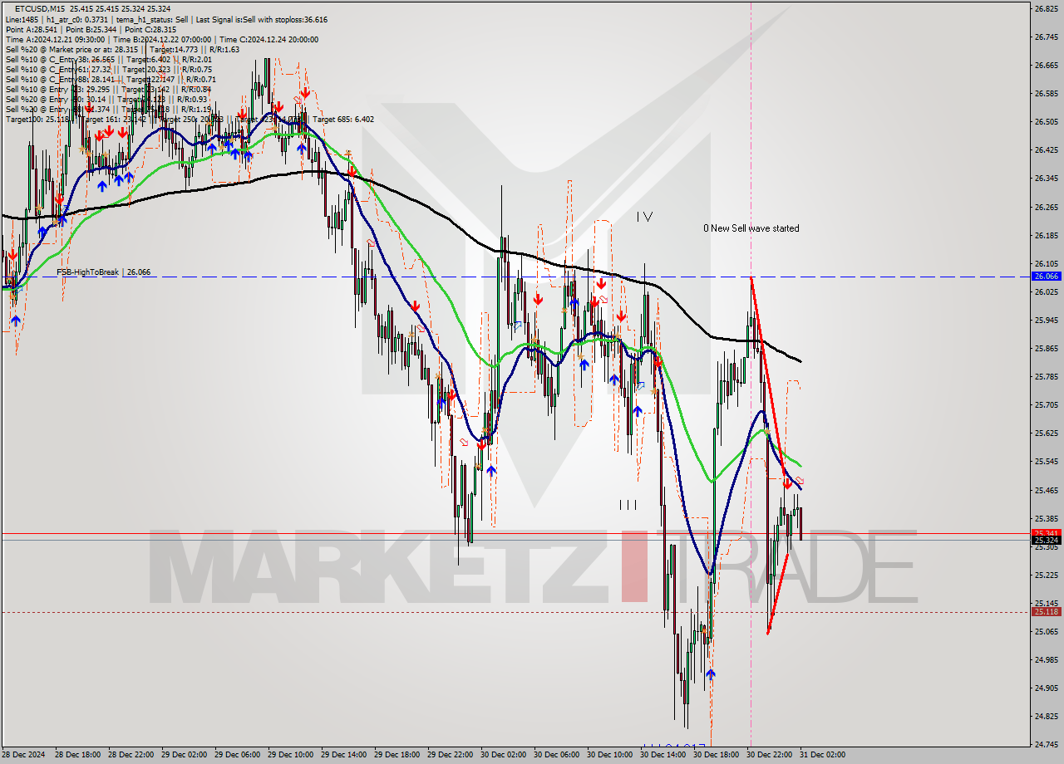1064x764 pixels.
Task: Click the 24.985 price axis label
Action: 1045,660
